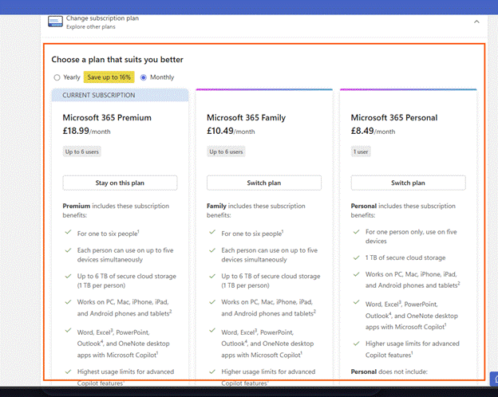Viewport: 498px width, 397px height.
Task: Click Premium's Highest usage limits checkmark
Action: coord(68,371)
